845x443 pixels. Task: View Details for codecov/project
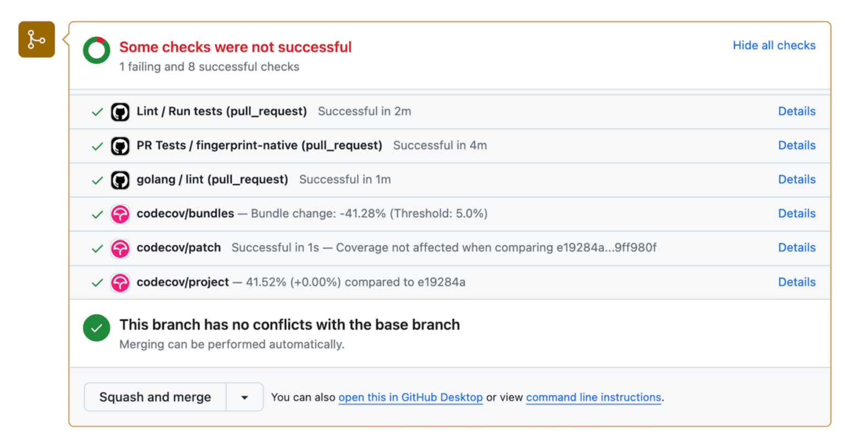796,282
